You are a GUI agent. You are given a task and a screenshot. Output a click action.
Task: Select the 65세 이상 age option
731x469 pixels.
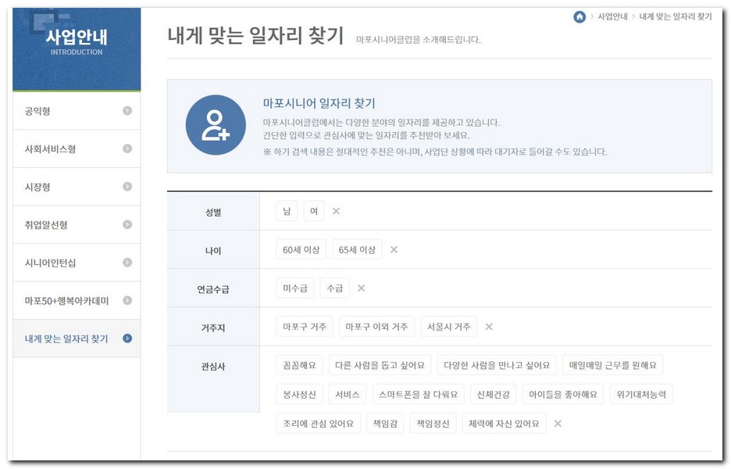coord(357,249)
